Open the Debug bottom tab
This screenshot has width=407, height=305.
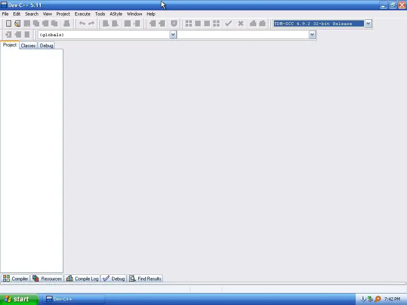click(114, 278)
